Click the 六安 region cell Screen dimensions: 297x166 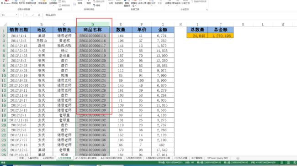(41, 51)
